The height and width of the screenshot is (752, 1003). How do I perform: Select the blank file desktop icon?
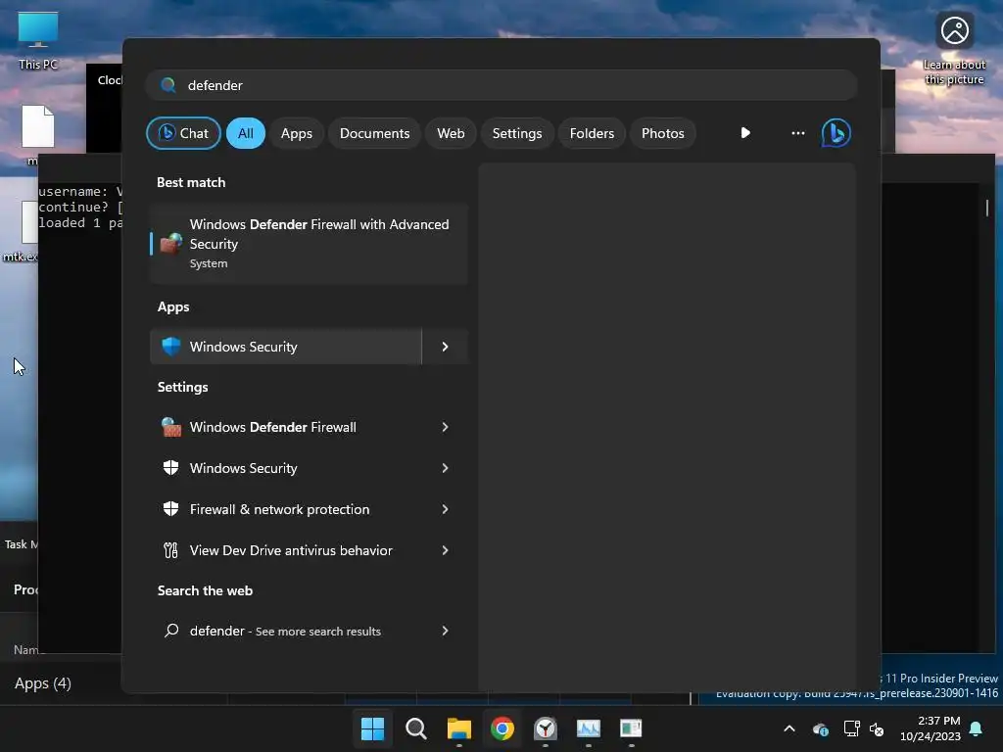pyautogui.click(x=38, y=126)
